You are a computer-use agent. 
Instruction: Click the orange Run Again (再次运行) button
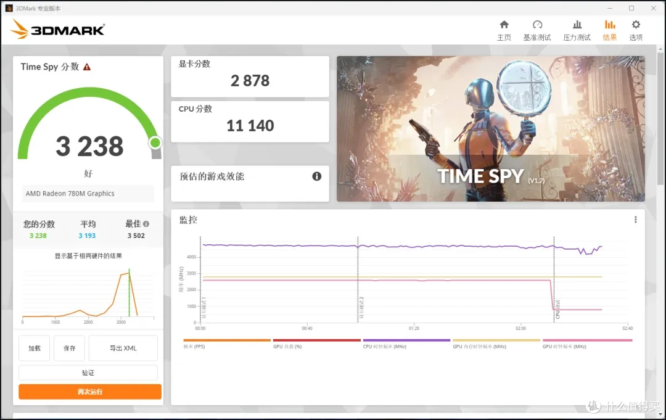[90, 392]
